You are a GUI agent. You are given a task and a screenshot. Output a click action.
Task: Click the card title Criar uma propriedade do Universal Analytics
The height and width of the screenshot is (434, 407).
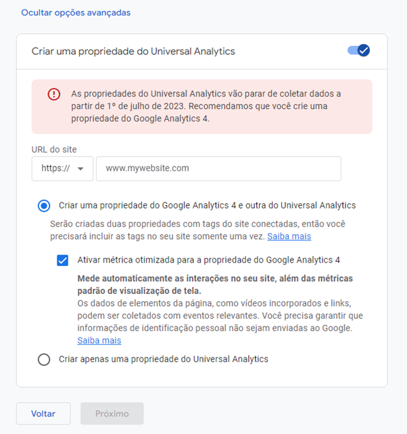(133, 51)
